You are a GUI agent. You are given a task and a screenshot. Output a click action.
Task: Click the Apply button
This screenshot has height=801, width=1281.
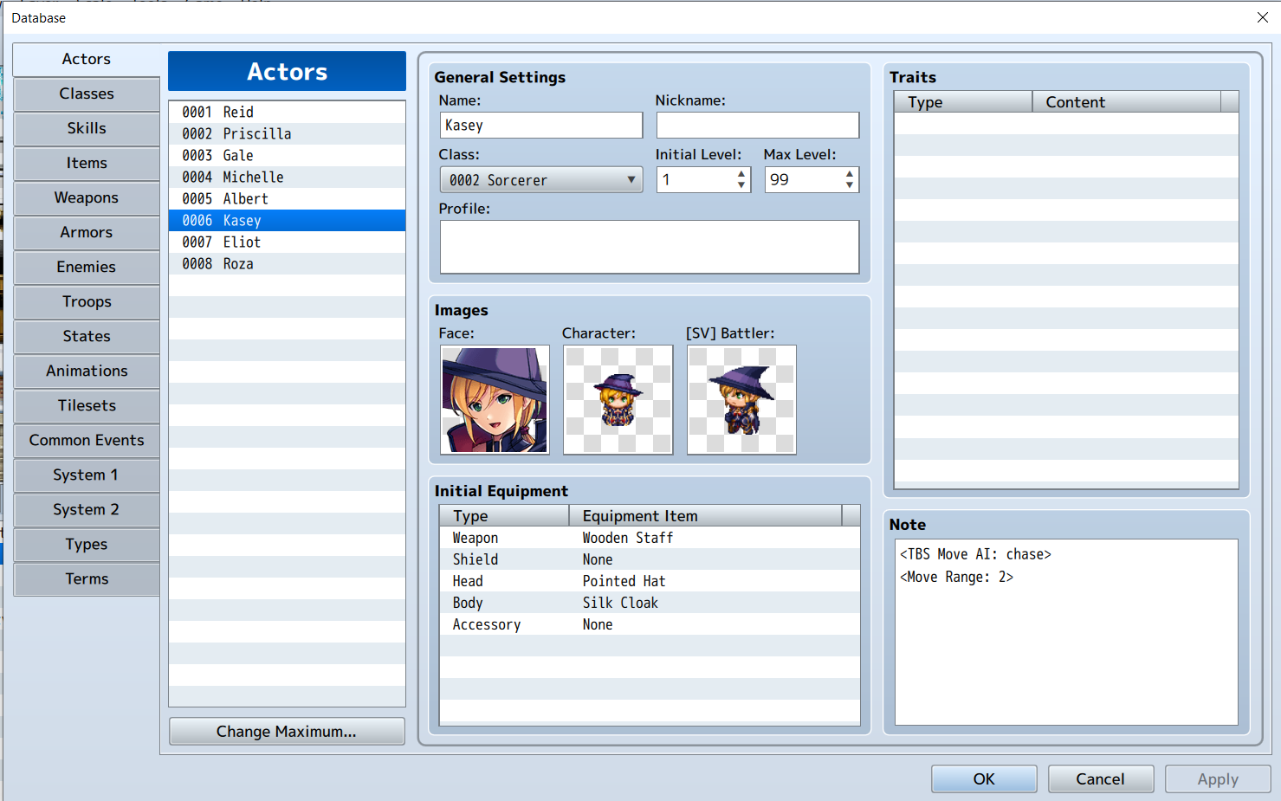[x=1218, y=779]
